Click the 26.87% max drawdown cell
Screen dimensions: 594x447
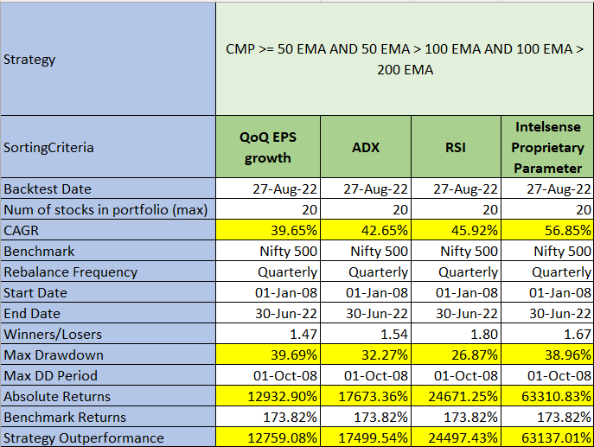(455, 355)
